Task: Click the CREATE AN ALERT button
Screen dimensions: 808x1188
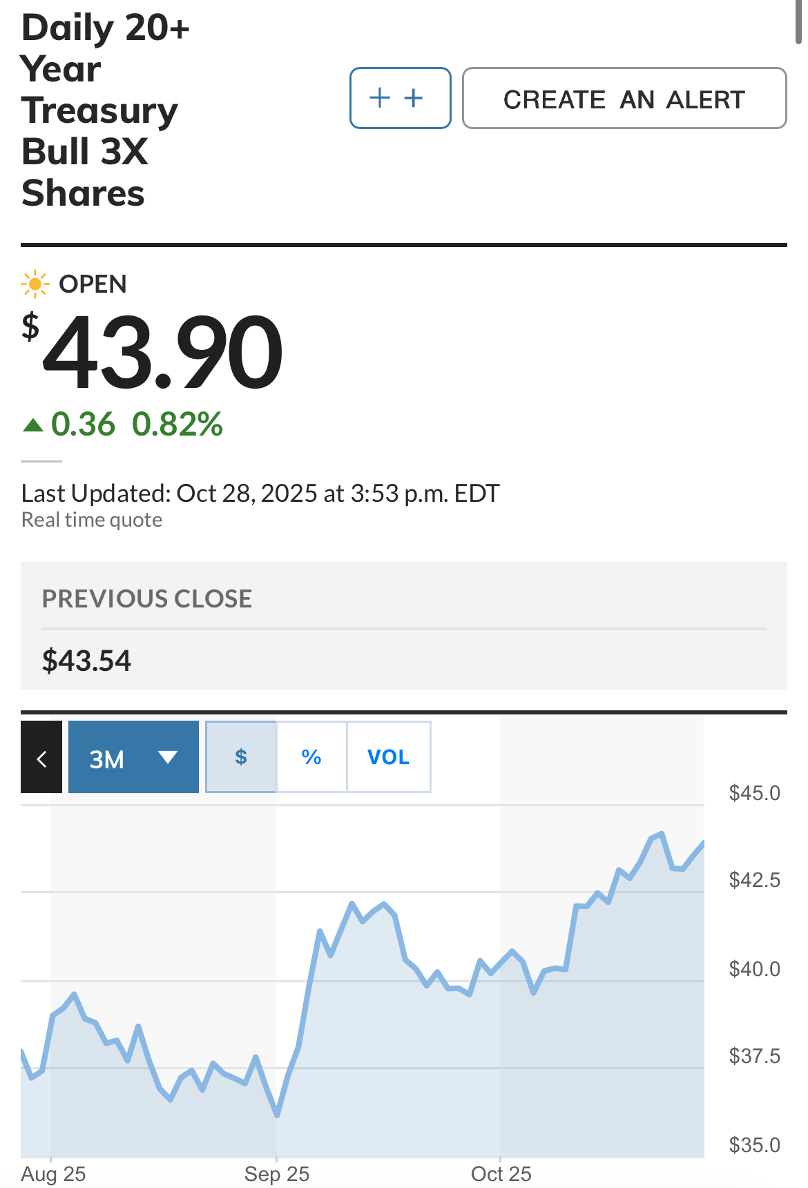Action: [x=624, y=98]
